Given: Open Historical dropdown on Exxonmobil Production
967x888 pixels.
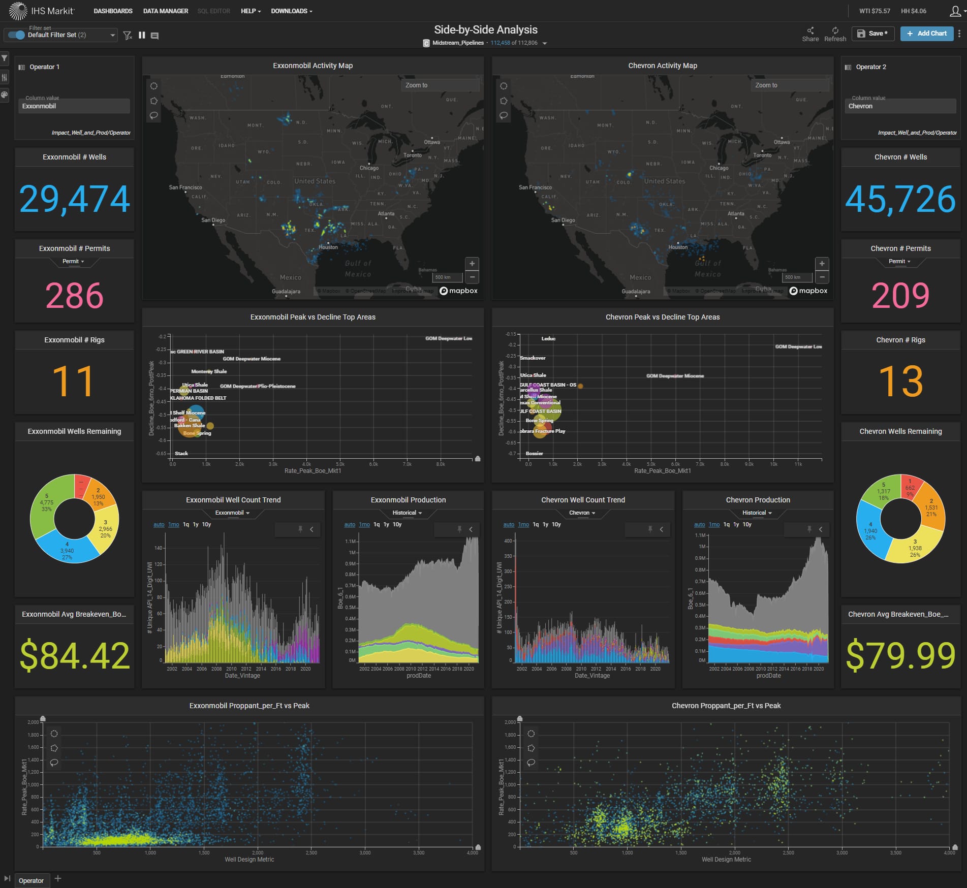Looking at the screenshot, I should (x=407, y=513).
